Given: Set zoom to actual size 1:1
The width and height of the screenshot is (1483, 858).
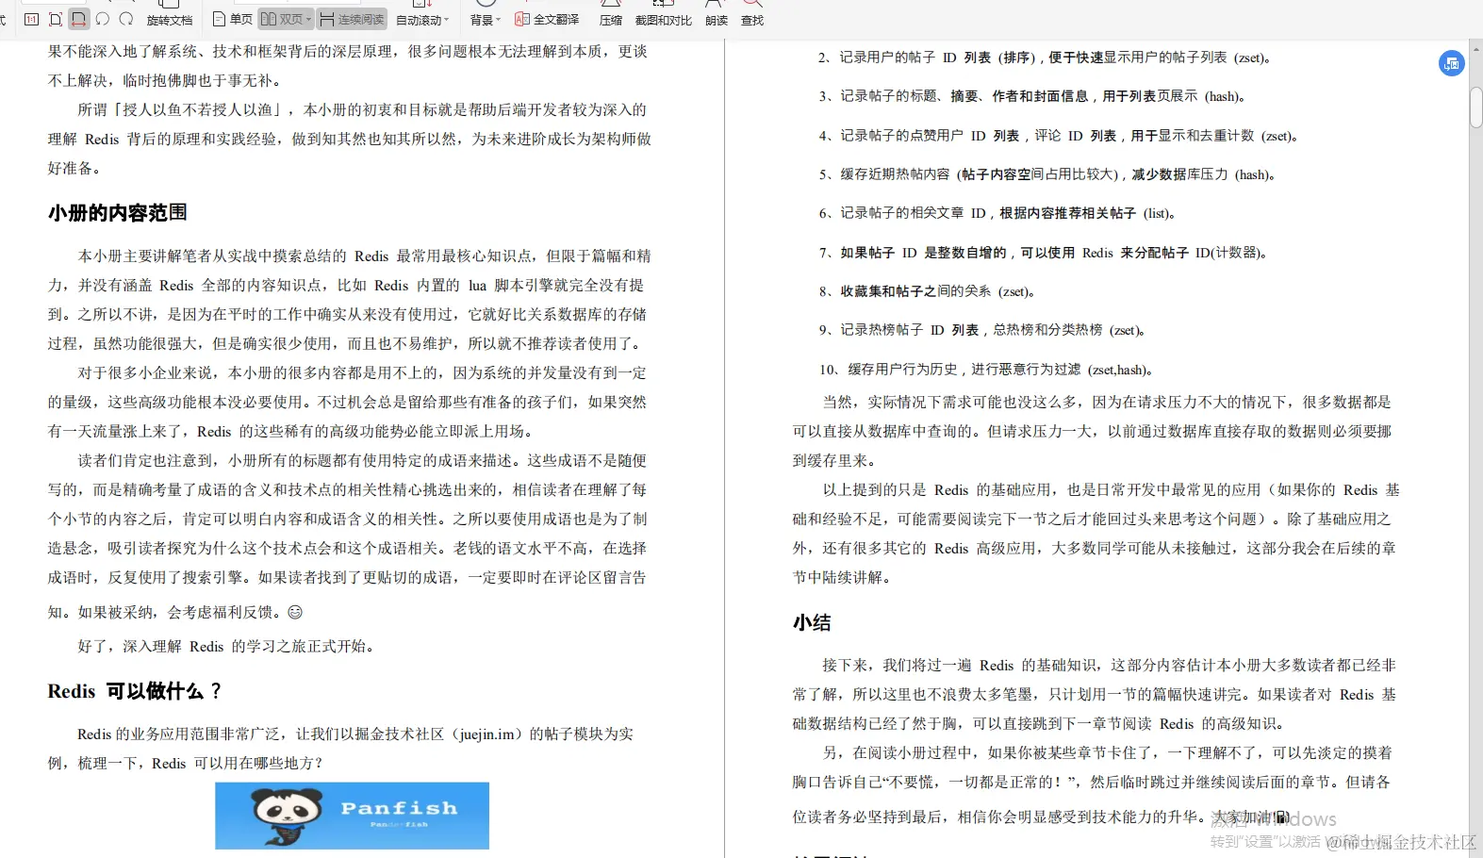Looking at the screenshot, I should tap(31, 19).
